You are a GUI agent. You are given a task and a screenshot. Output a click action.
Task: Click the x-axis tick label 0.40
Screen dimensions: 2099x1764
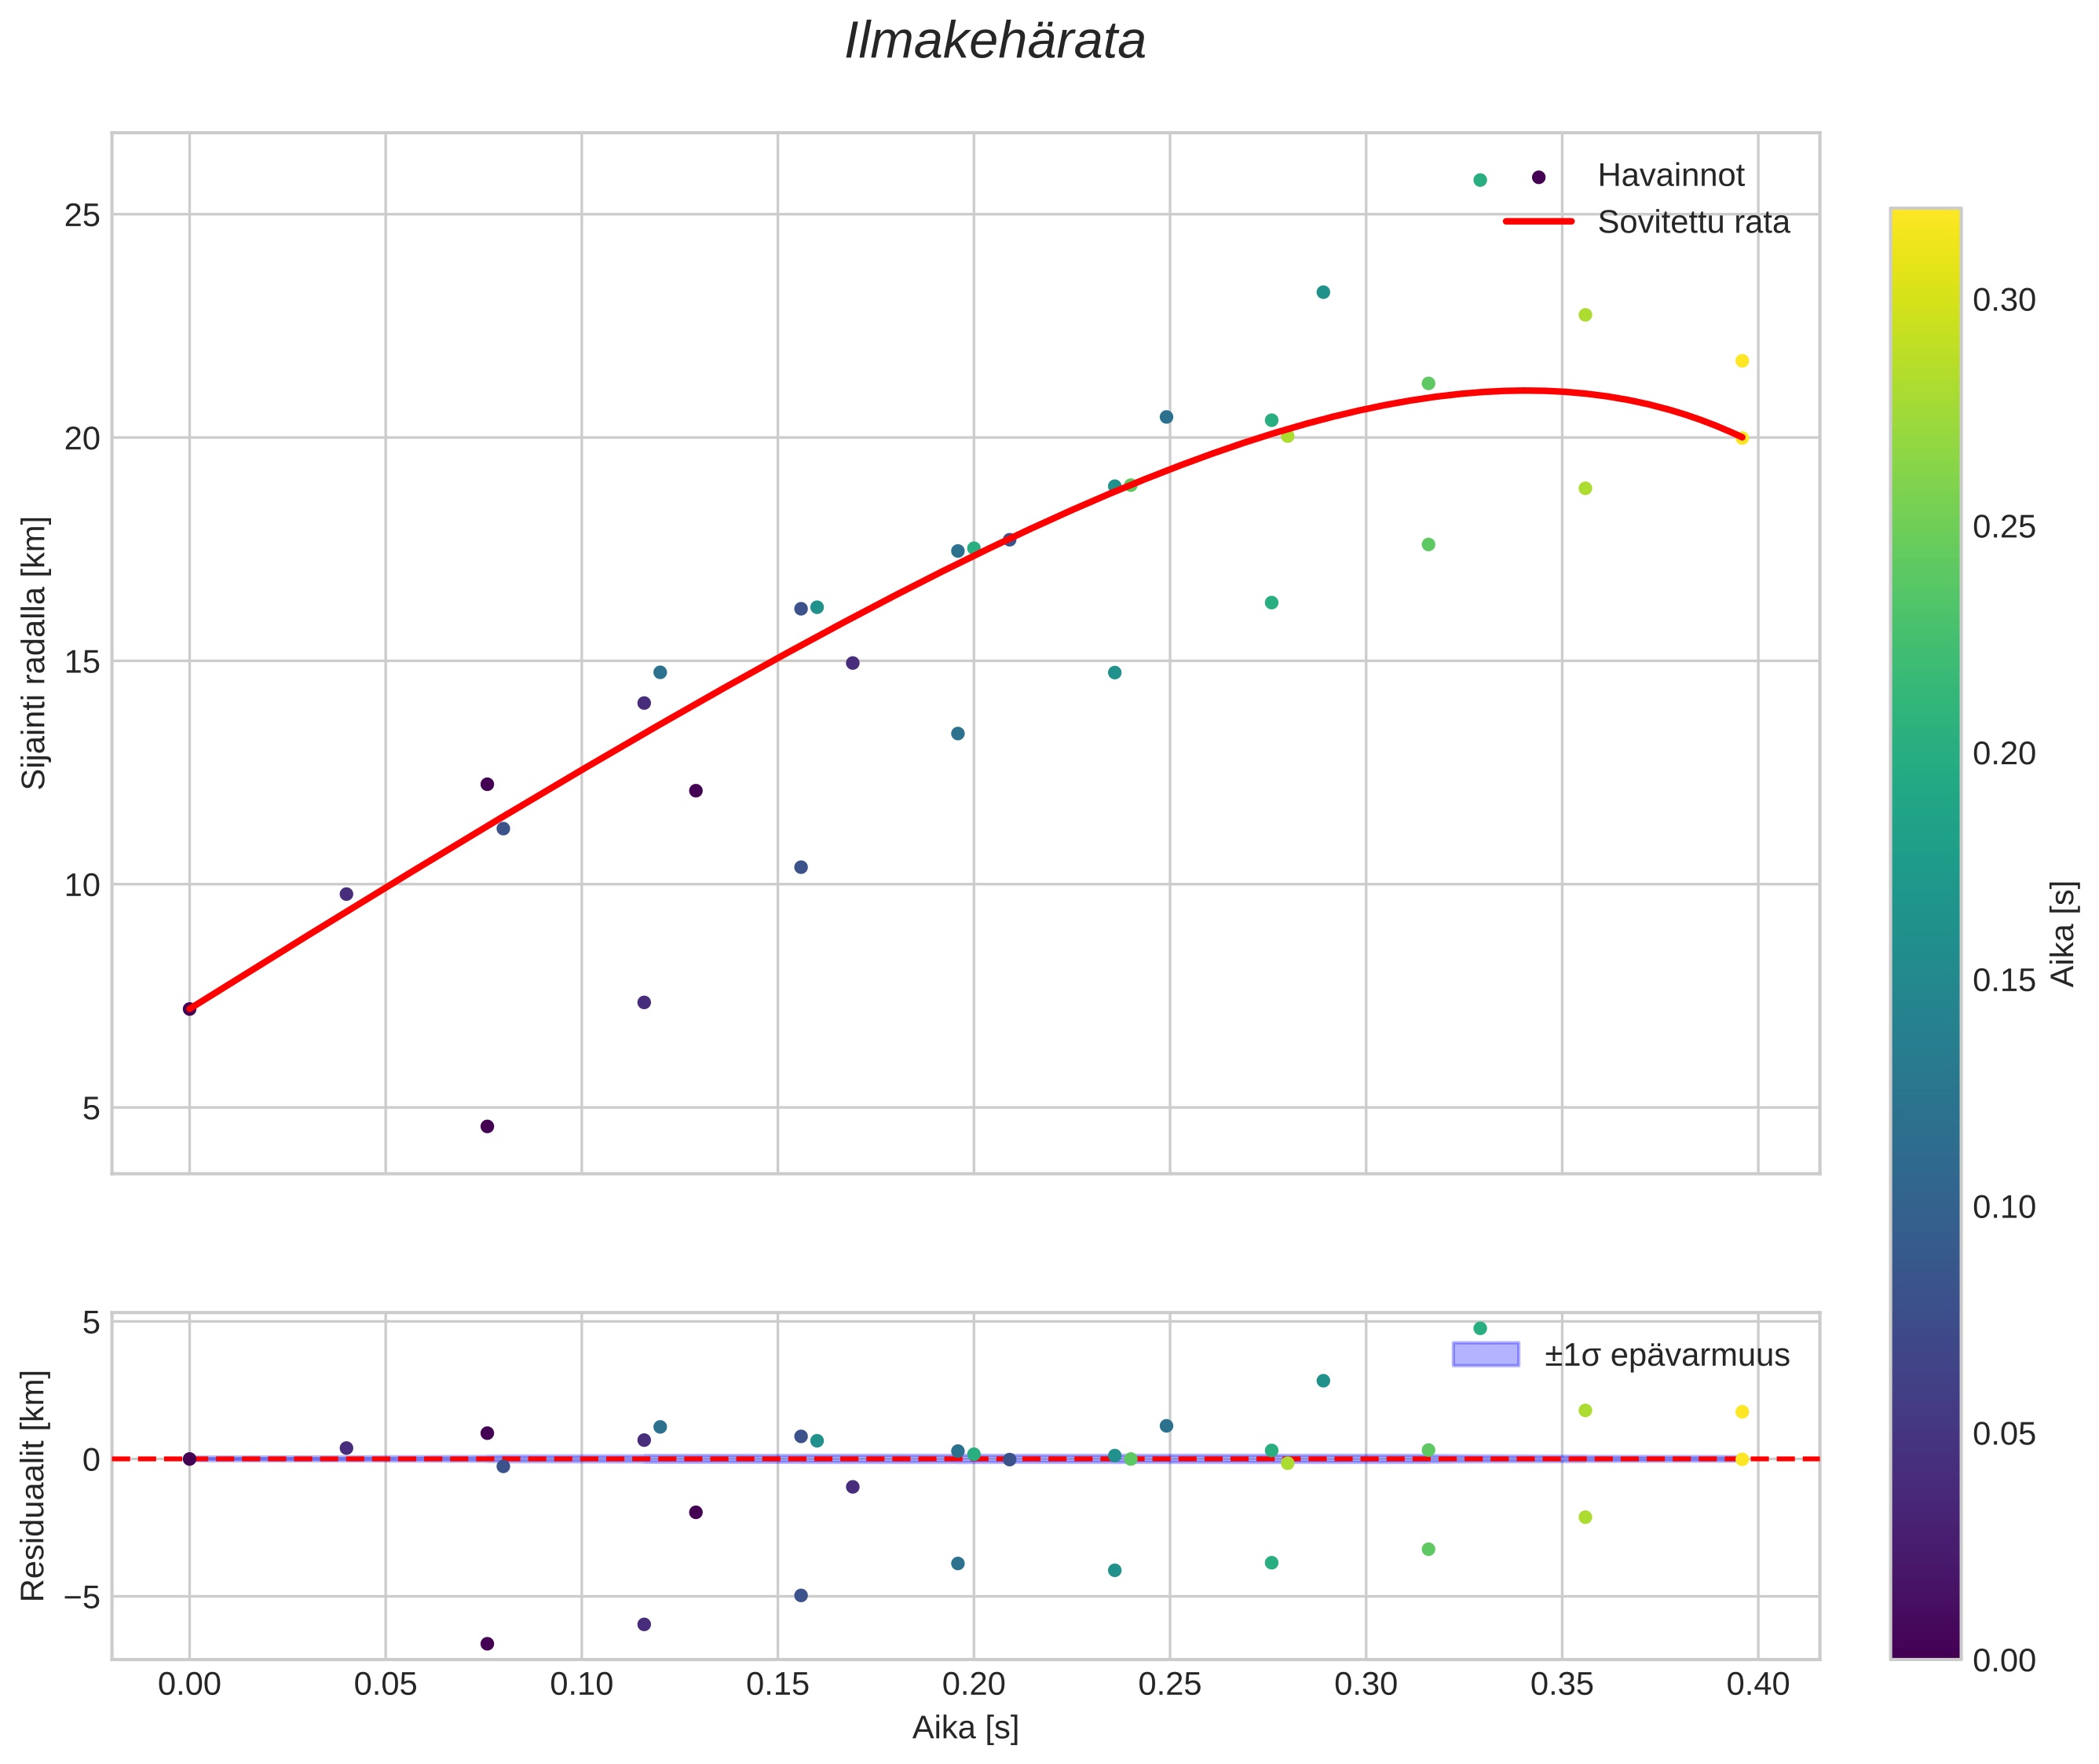coord(1758,1685)
